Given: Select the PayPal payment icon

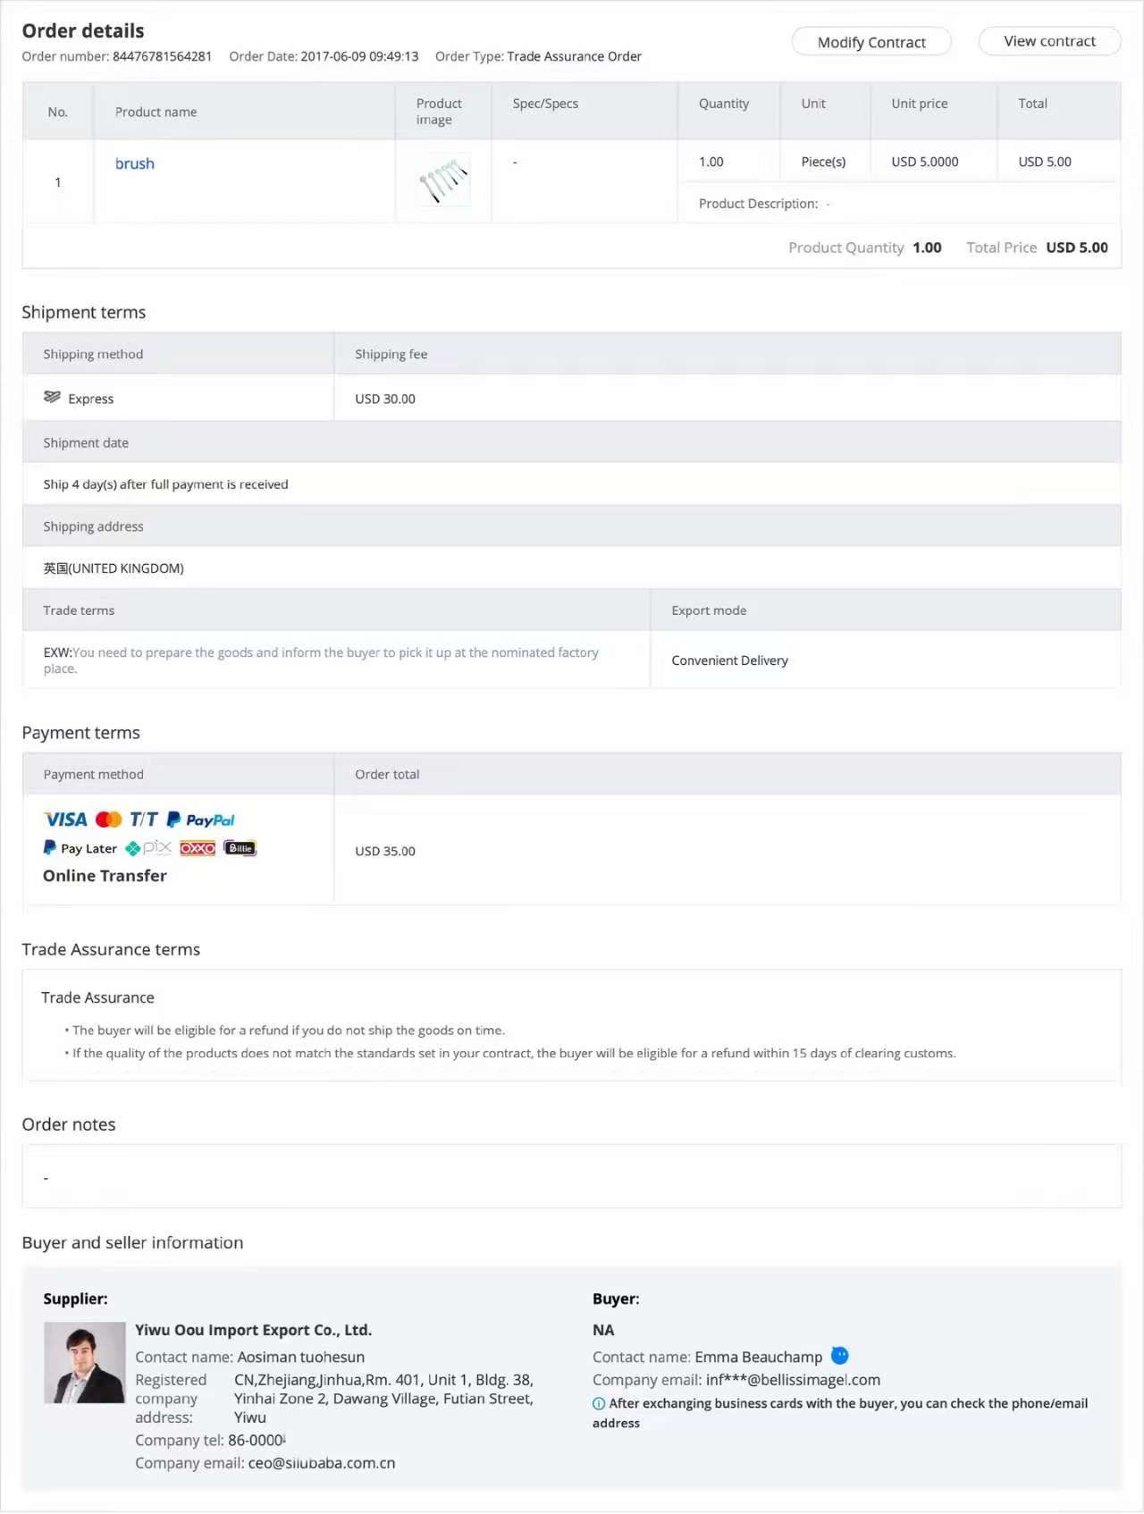Looking at the screenshot, I should (201, 819).
